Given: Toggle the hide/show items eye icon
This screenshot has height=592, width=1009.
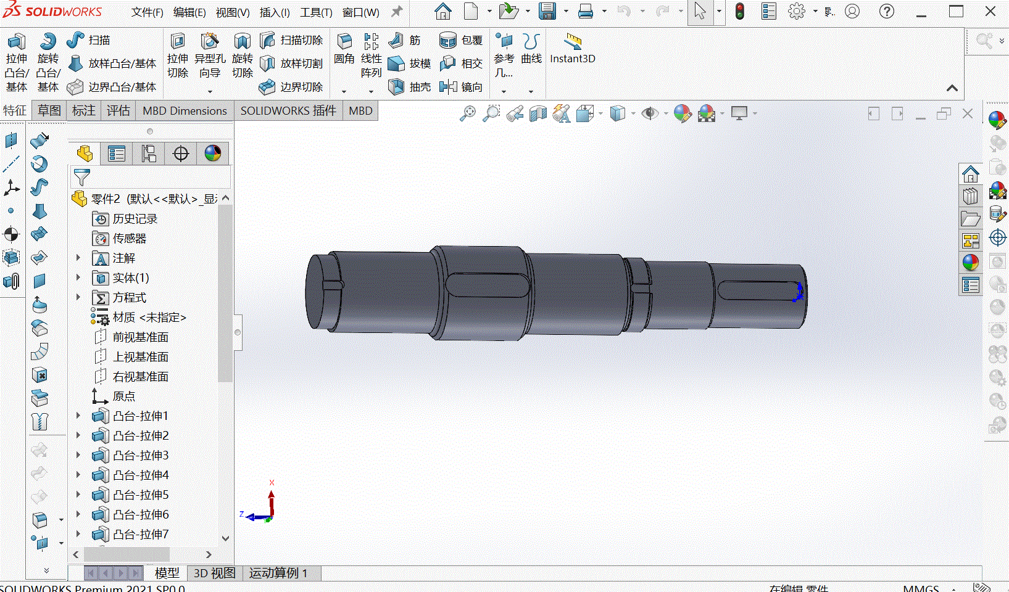Looking at the screenshot, I should pyautogui.click(x=649, y=113).
